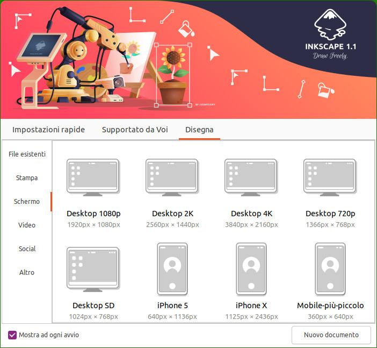377x348 pixels.
Task: Pick the Desktop 4K monitor icon
Action: point(251,177)
